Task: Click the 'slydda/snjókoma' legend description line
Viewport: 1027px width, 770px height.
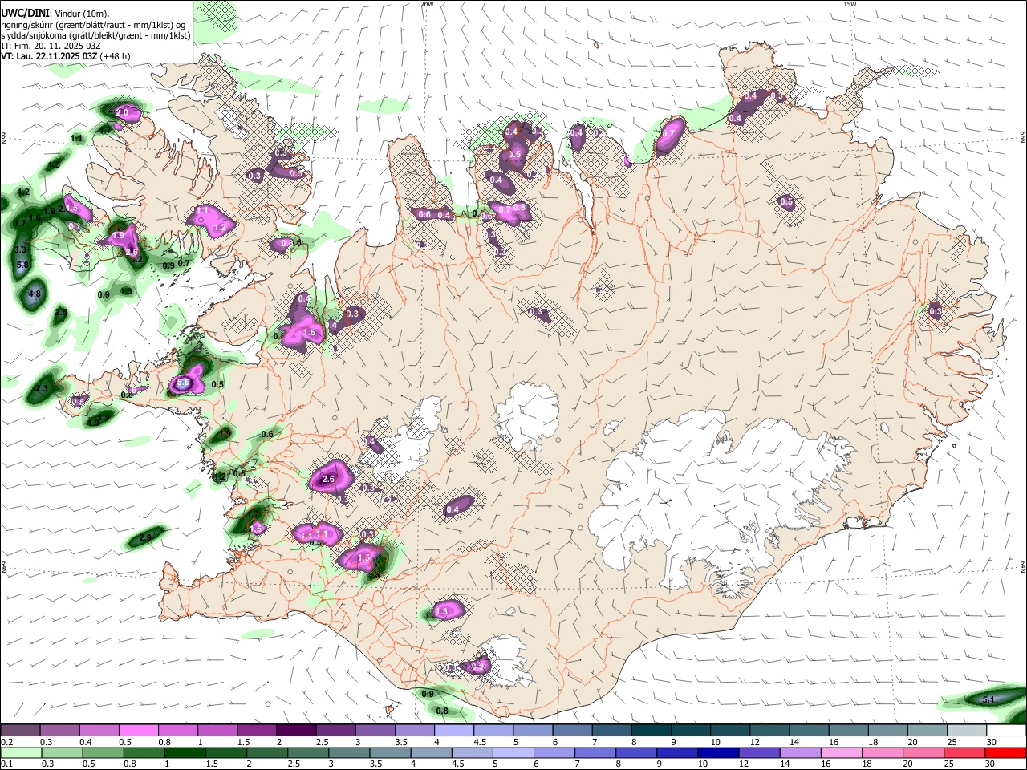Action: [95, 35]
